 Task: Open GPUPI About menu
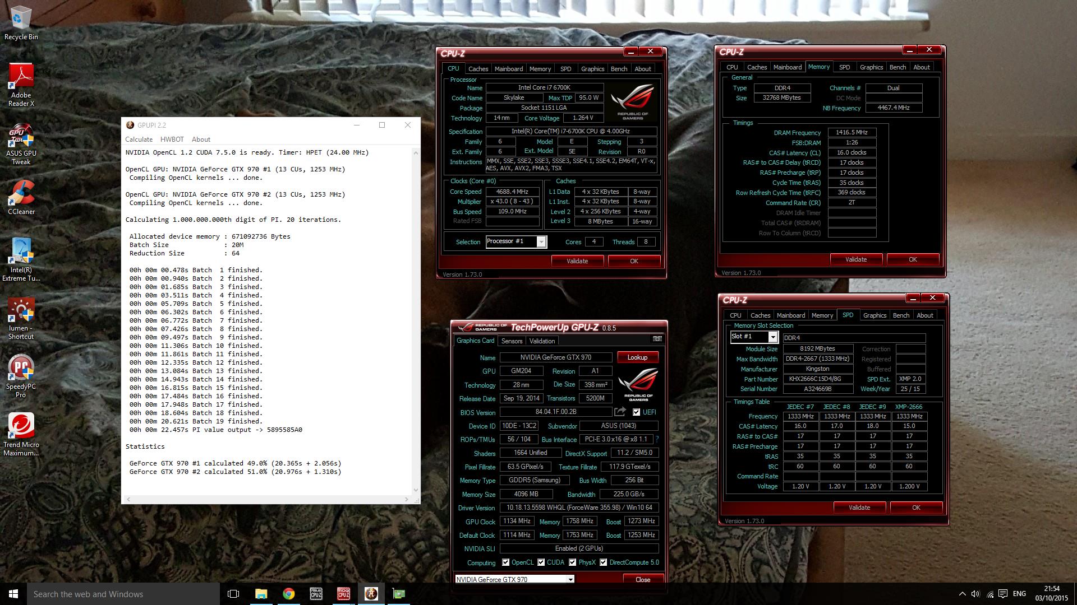coord(201,139)
